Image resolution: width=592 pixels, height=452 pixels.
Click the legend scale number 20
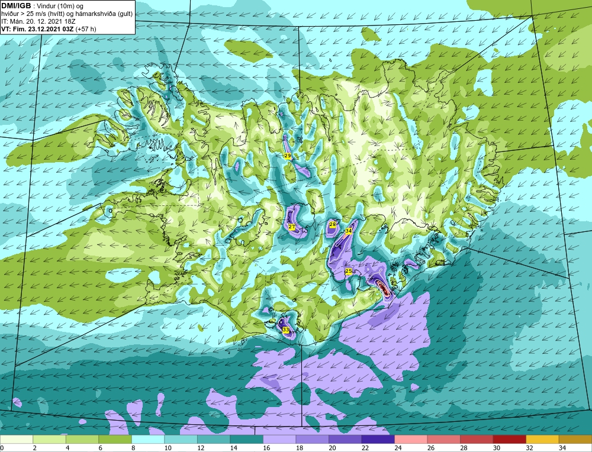[332, 448]
